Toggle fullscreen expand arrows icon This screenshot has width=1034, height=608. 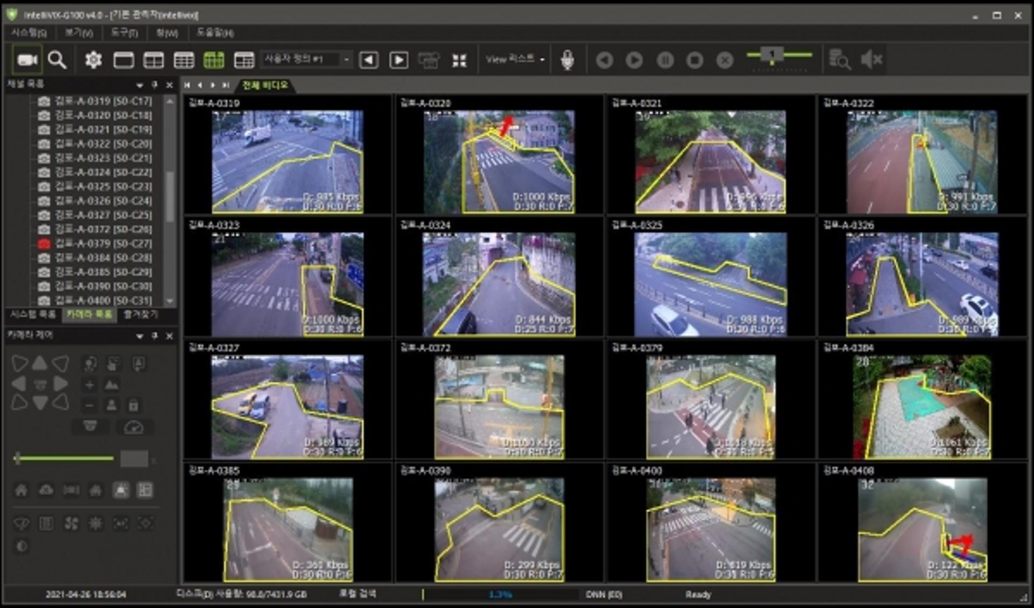pyautogui.click(x=459, y=60)
